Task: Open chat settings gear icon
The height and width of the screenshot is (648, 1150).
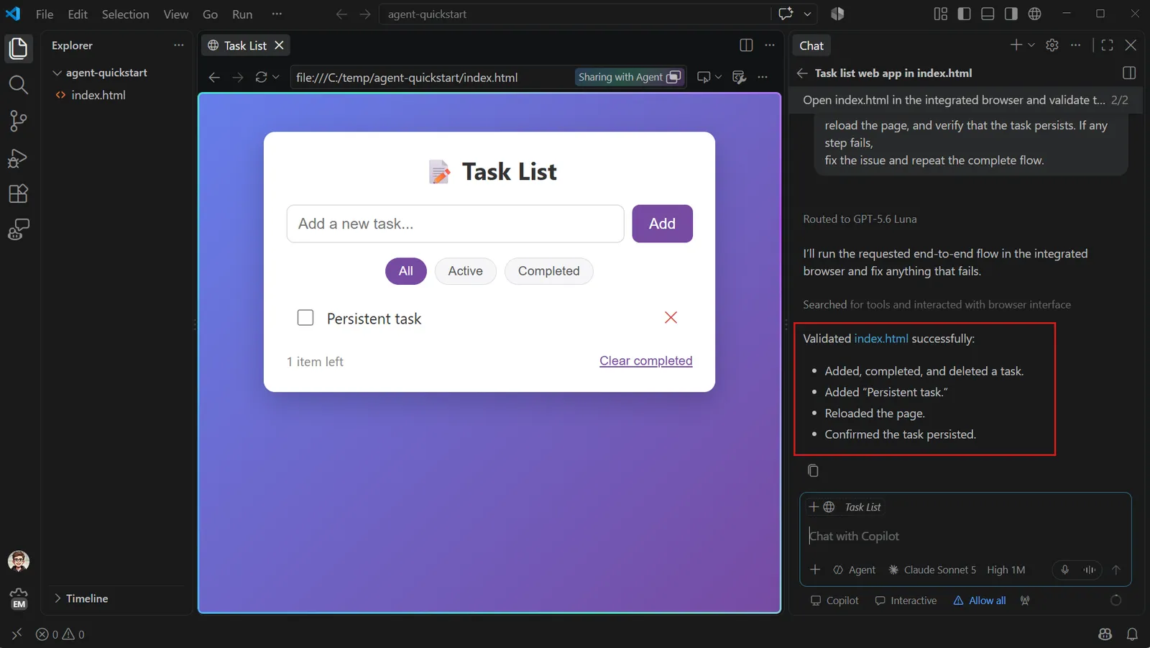Action: 1052,45
